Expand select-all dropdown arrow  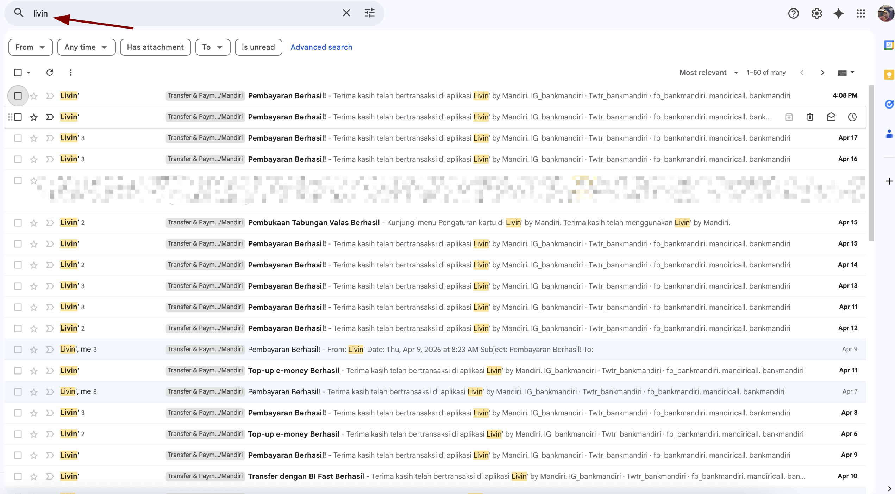[x=29, y=72]
